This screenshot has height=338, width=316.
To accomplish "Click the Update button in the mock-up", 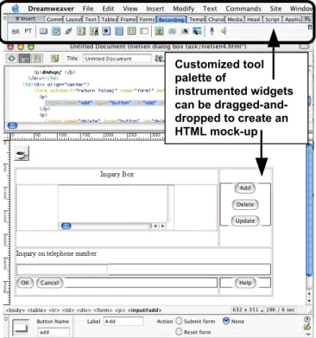I will tap(245, 221).
